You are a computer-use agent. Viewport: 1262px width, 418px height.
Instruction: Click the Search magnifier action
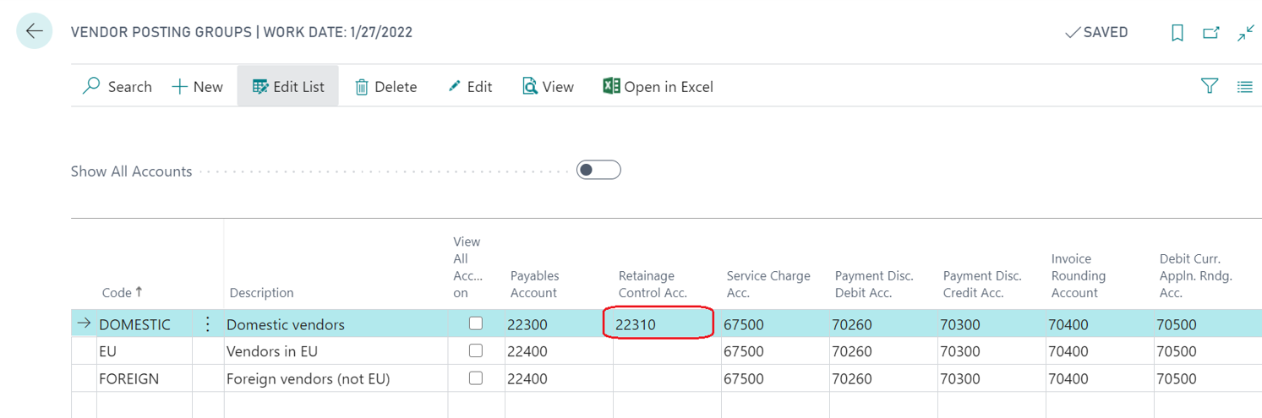click(x=117, y=86)
